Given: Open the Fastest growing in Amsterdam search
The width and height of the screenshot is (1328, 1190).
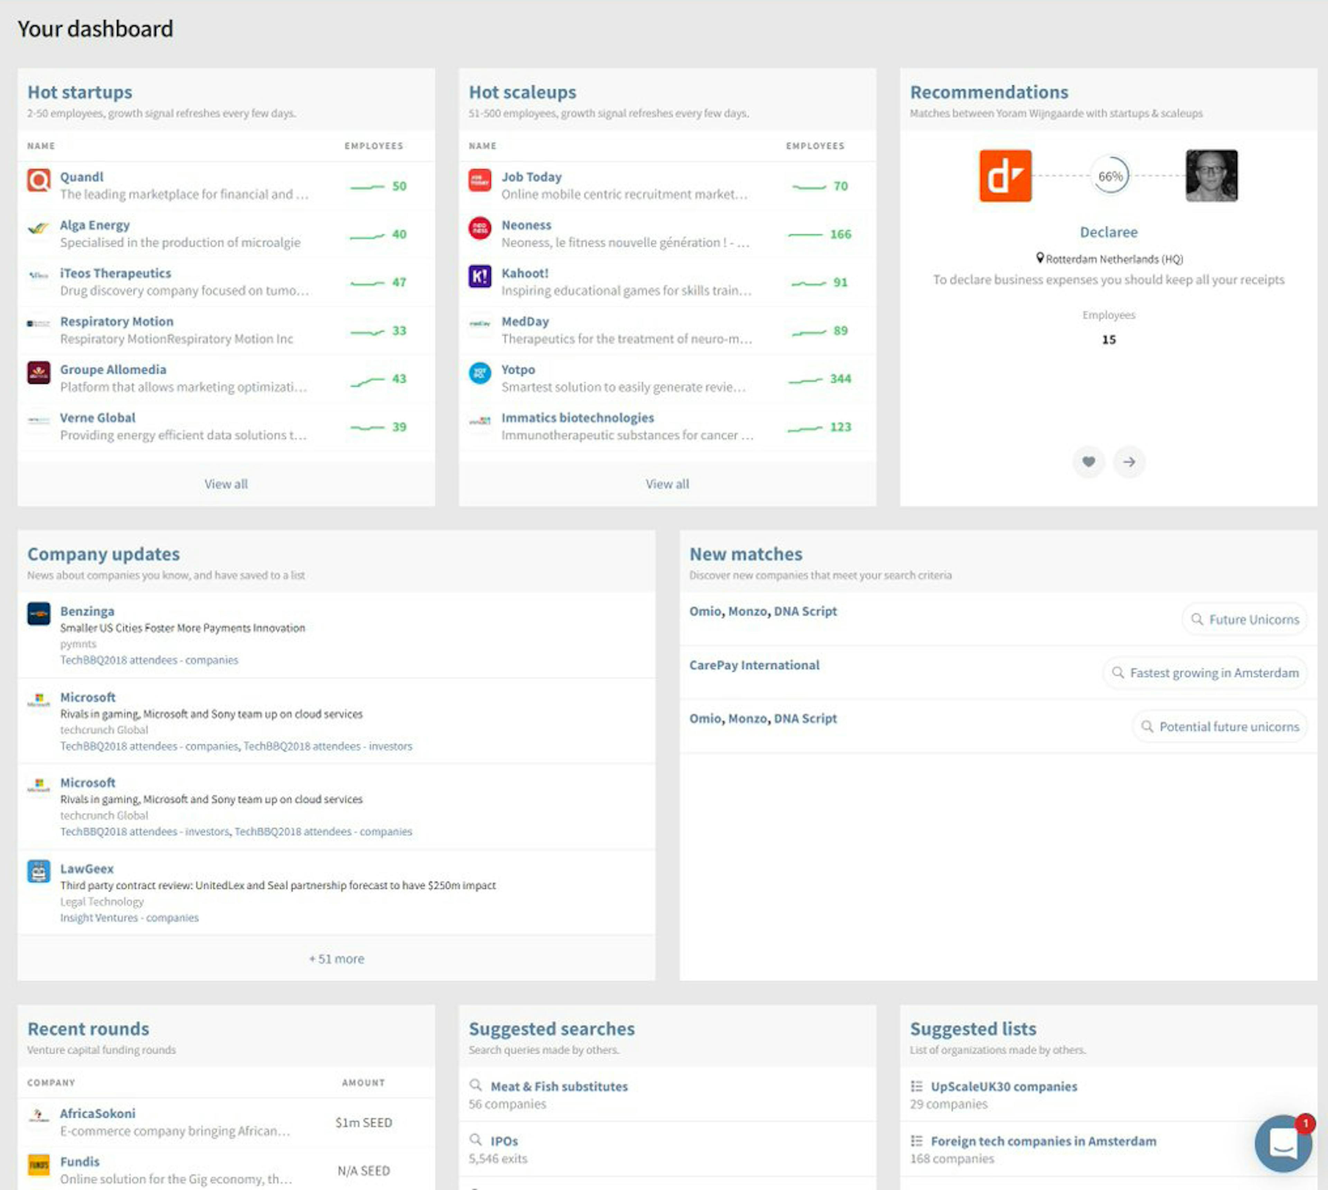Looking at the screenshot, I should click(x=1205, y=672).
